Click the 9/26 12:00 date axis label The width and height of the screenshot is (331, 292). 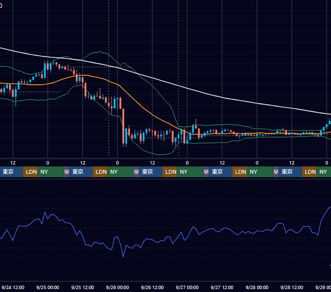point(152,287)
